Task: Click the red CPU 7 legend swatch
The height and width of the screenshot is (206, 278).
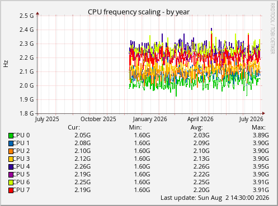Action: pyautogui.click(x=11, y=190)
